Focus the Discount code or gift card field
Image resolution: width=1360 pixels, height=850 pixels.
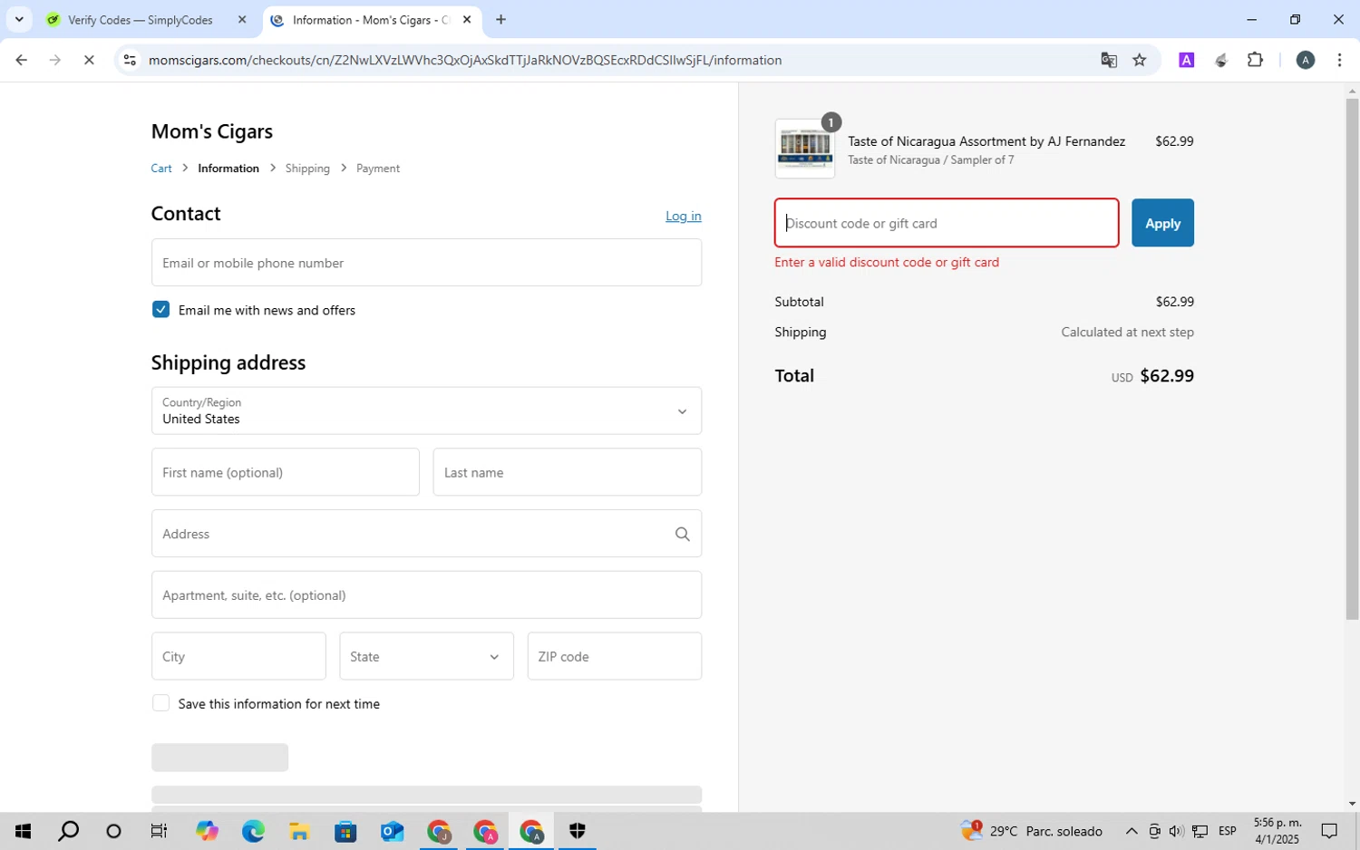click(x=947, y=223)
